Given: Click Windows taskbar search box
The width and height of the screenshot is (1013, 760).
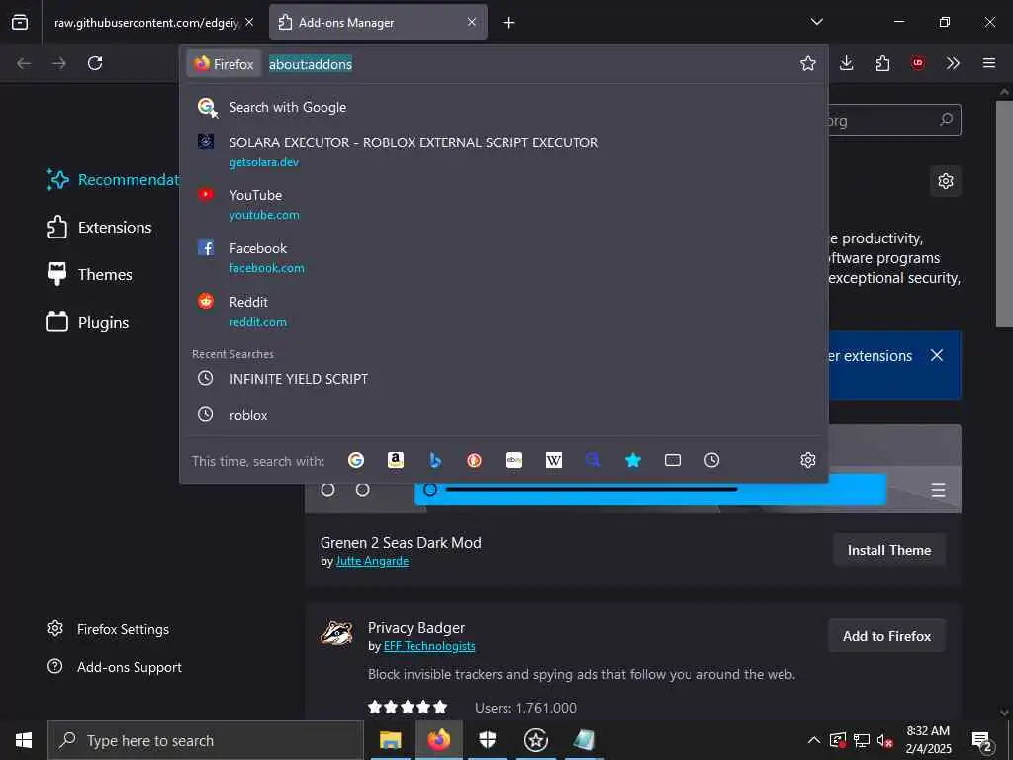Looking at the screenshot, I should pyautogui.click(x=206, y=740).
